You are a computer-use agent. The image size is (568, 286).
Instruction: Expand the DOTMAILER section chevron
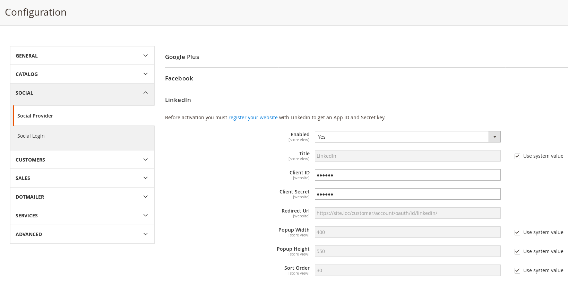[x=146, y=197]
